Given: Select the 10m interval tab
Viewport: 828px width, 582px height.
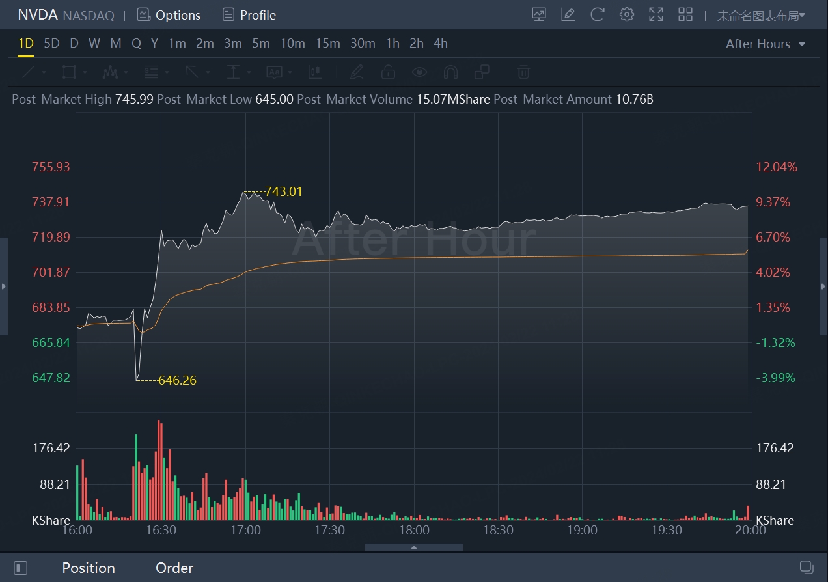Looking at the screenshot, I should pos(293,43).
